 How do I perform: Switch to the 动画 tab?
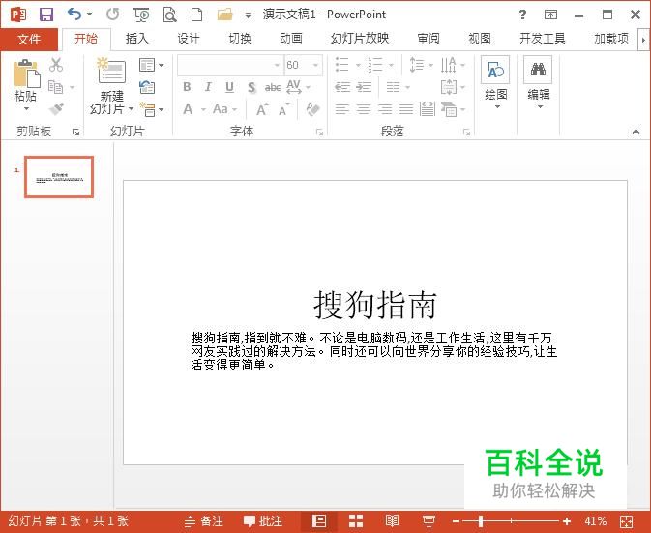tap(291, 39)
